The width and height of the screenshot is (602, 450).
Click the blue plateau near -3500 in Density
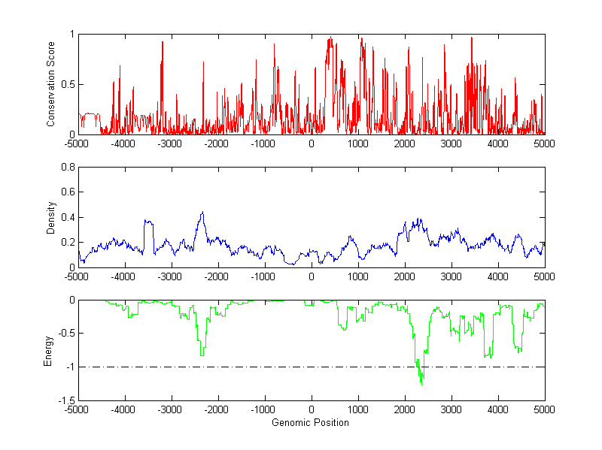tap(148, 222)
